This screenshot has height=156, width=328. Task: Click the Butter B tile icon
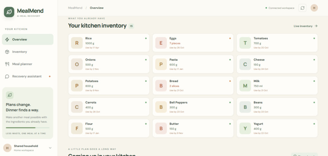(x=161, y=128)
